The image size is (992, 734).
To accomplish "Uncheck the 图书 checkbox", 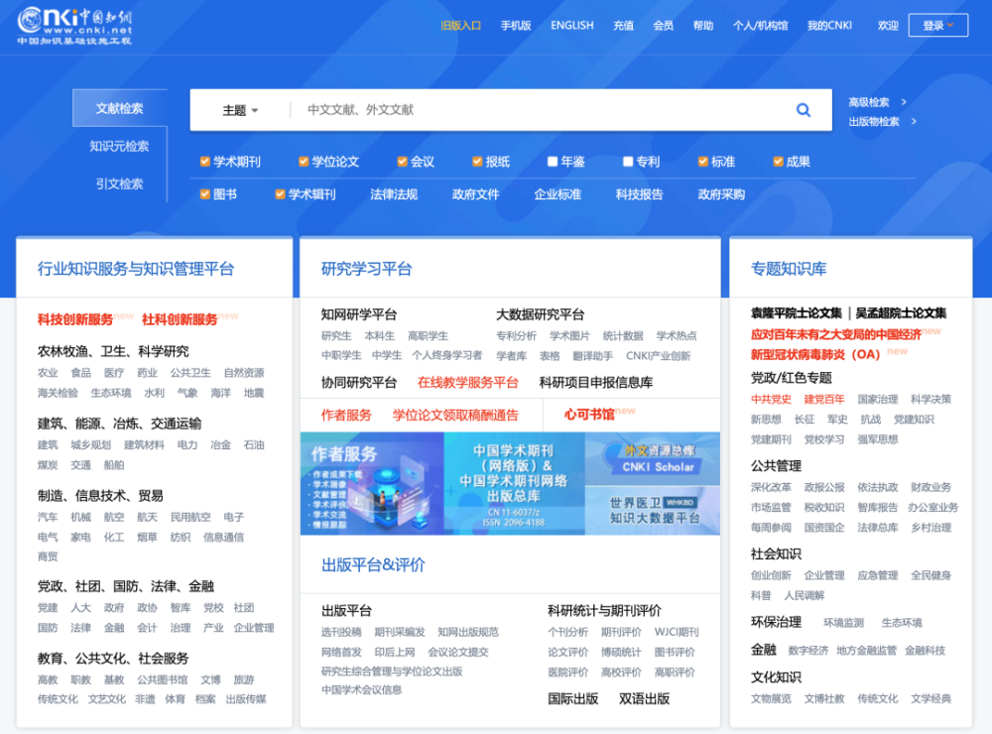I will coord(205,194).
